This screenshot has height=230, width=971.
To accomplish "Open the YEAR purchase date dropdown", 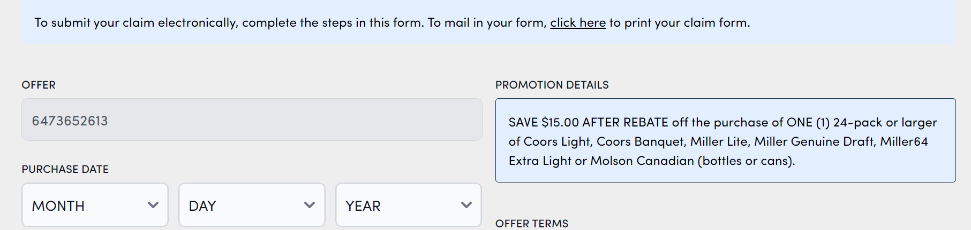I will [408, 205].
